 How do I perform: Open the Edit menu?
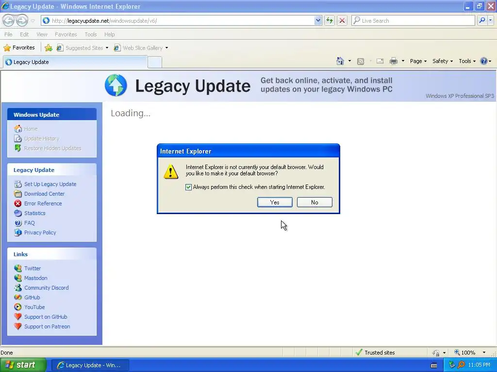point(24,34)
